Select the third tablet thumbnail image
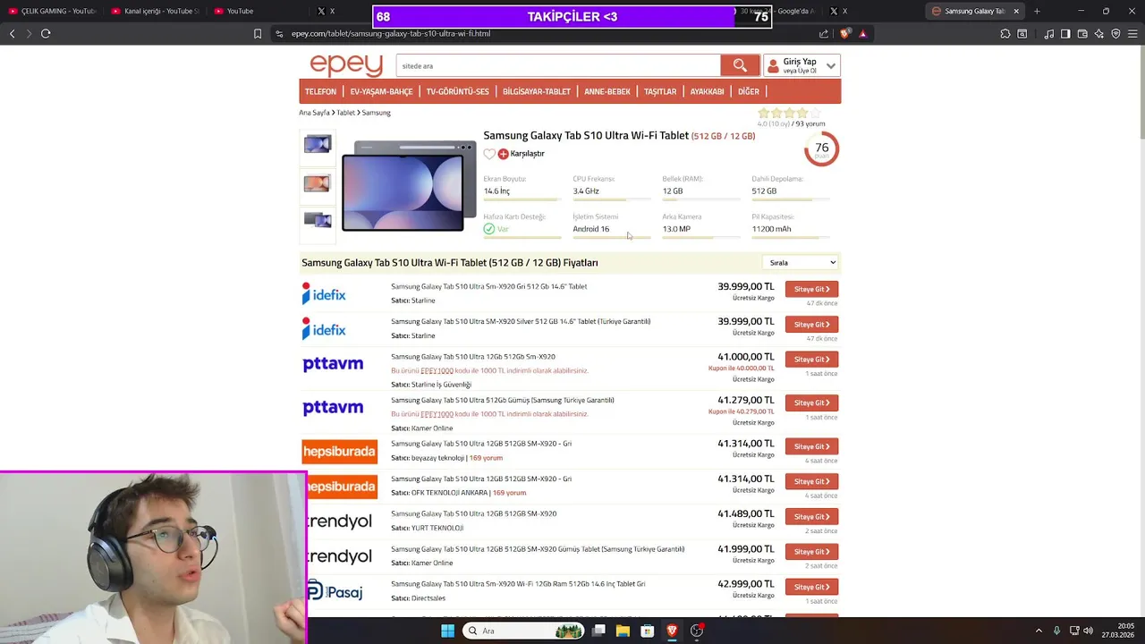 [x=318, y=220]
